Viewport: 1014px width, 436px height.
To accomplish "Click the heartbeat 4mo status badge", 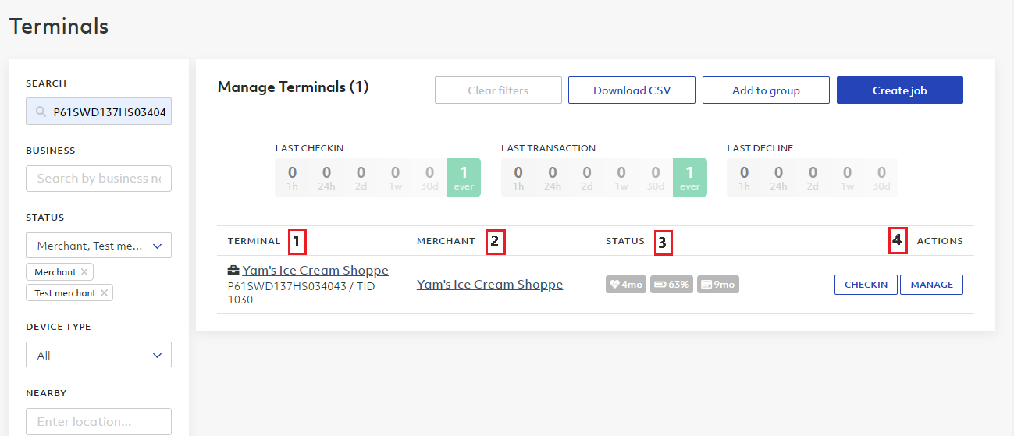I will 626,285.
